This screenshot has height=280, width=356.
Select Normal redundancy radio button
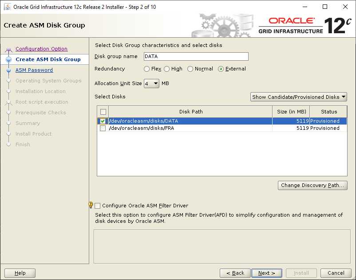pyautogui.click(x=190, y=69)
